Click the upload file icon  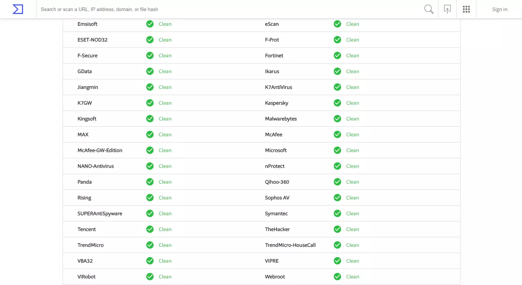click(x=447, y=9)
